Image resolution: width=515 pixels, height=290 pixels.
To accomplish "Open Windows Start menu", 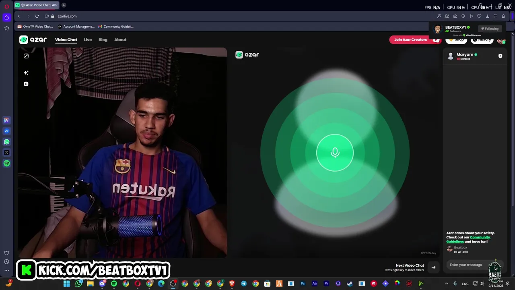I will (67, 284).
